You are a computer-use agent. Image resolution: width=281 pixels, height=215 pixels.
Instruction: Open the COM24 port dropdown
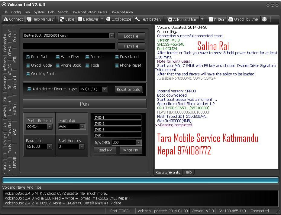tap(50, 127)
